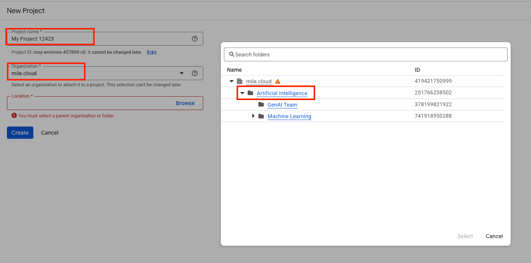Click help icon beside Project name field
Image resolution: width=531 pixels, height=263 pixels.
click(195, 39)
